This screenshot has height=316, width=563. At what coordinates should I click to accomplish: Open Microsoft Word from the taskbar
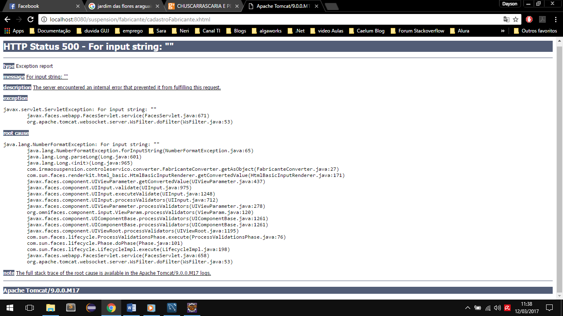131,308
